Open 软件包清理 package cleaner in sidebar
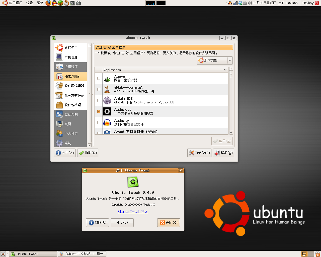This screenshot has width=321, height=257. click(70, 105)
